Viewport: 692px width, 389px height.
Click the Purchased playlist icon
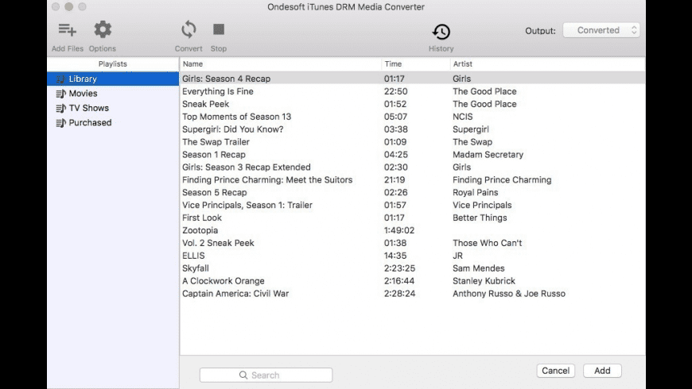click(x=61, y=122)
